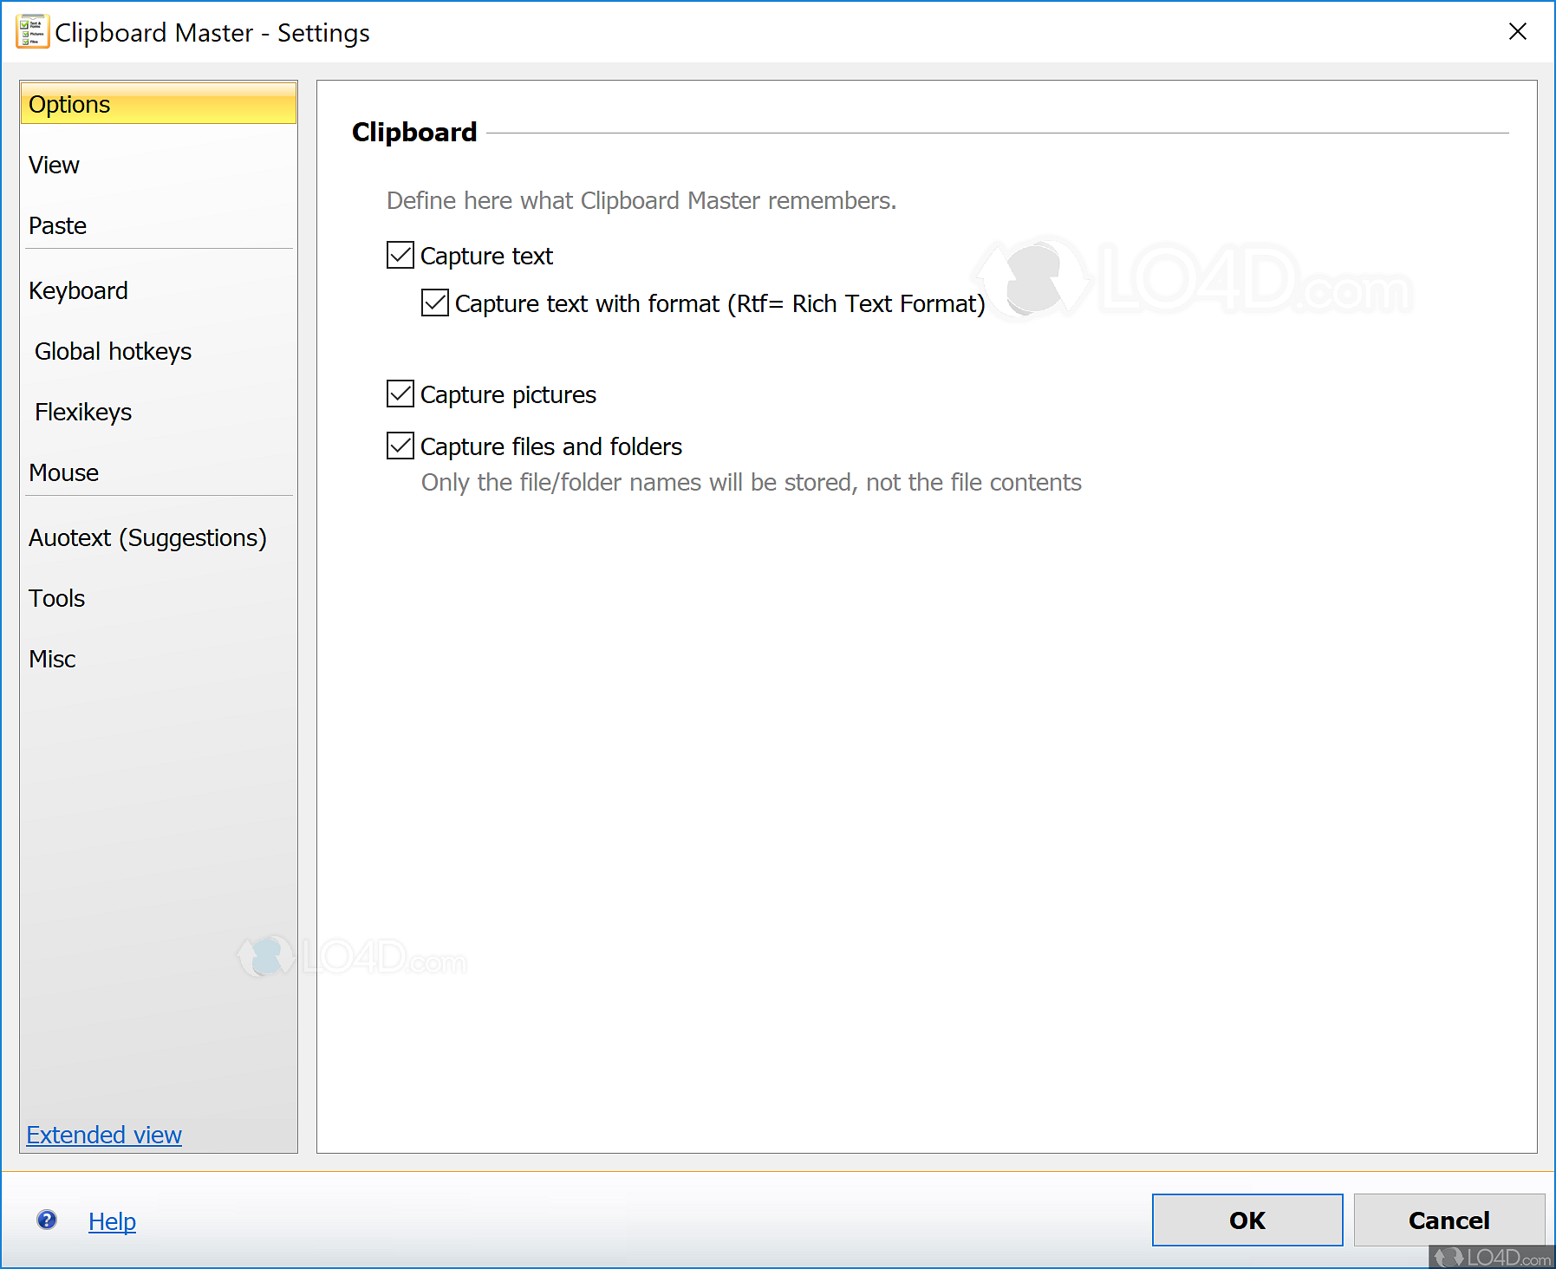
Task: Click the 'Only the file/folder names will be stored' note
Action: [752, 482]
